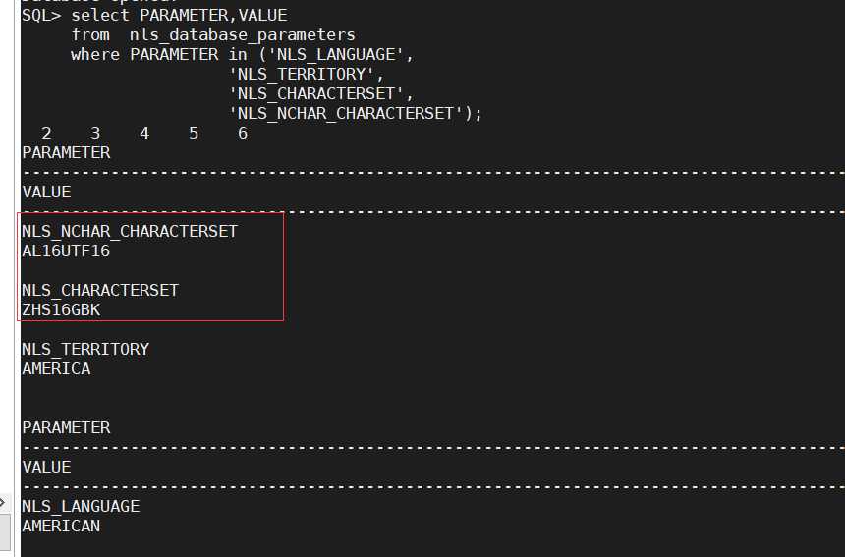Click line number 6 in the prompt echo
This screenshot has width=845, height=557.
point(243,133)
